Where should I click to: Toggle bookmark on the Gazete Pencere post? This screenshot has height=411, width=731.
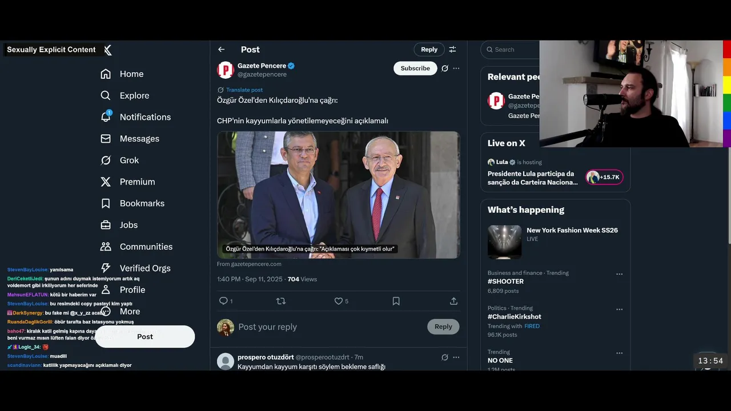[396, 301]
